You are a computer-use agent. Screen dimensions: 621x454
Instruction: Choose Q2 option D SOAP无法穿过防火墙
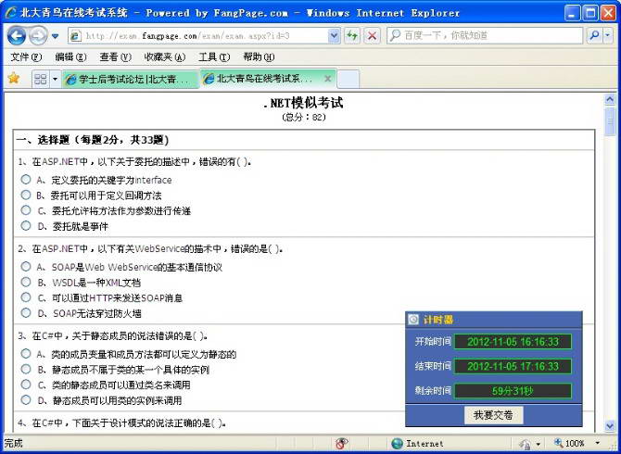pos(26,312)
